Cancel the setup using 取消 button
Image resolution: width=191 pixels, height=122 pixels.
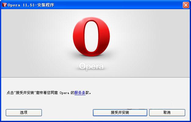167,113
